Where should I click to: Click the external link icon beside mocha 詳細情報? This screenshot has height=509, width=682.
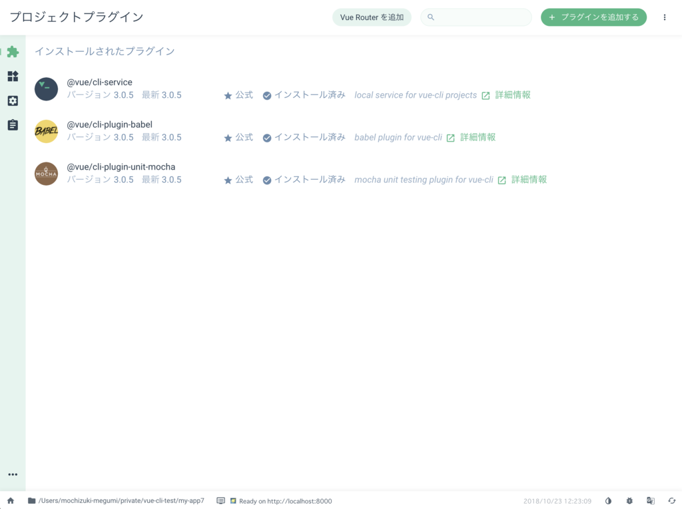pos(502,180)
